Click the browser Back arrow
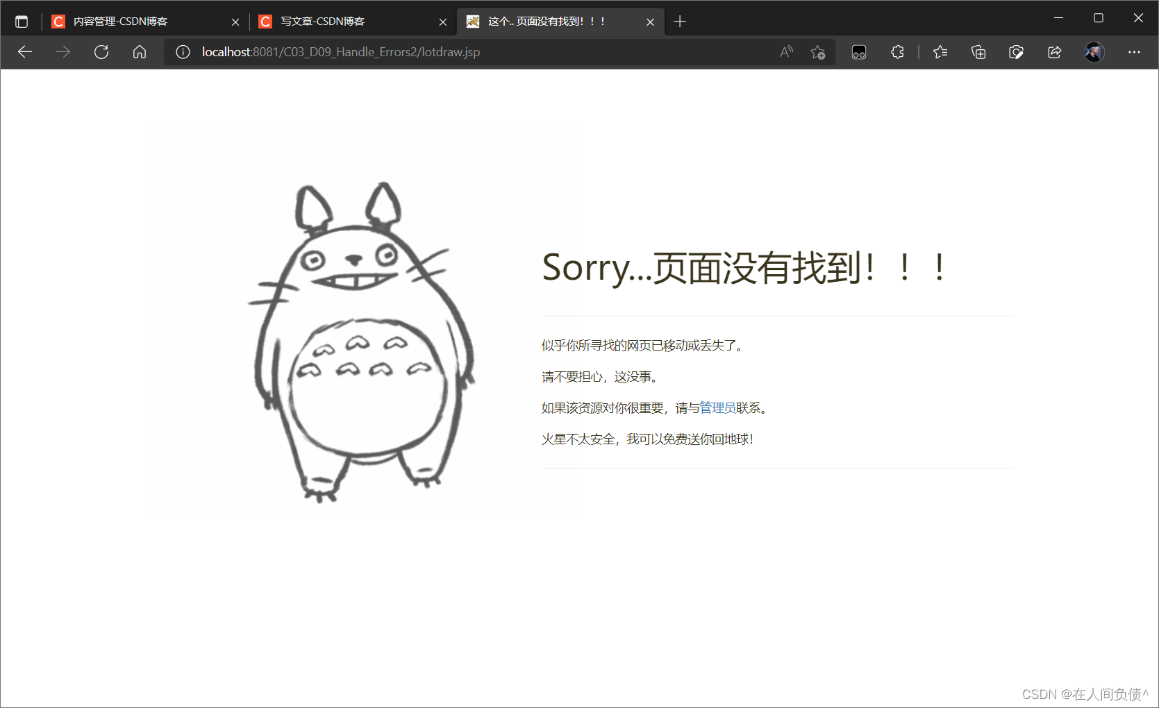The width and height of the screenshot is (1159, 708). click(x=25, y=52)
